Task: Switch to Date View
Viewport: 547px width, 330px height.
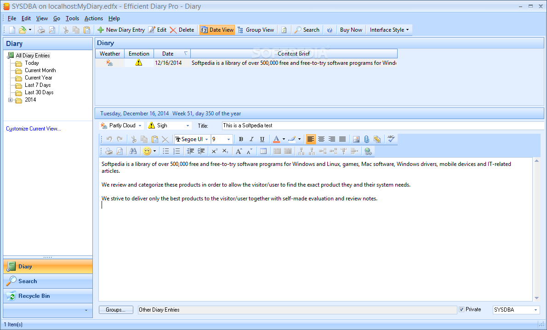Action: [217, 30]
